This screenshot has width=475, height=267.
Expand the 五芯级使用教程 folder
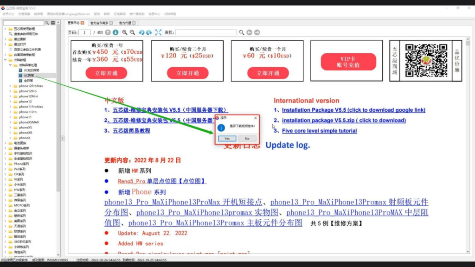coord(5,29)
